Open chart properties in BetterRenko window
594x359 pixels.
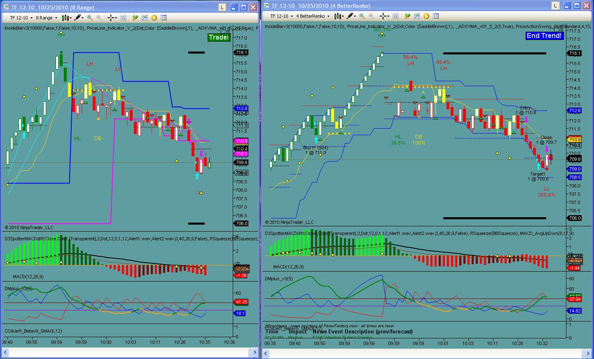tap(436, 16)
